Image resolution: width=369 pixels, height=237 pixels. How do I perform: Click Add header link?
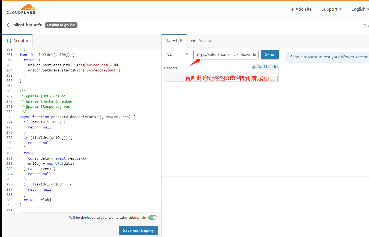click(265, 67)
